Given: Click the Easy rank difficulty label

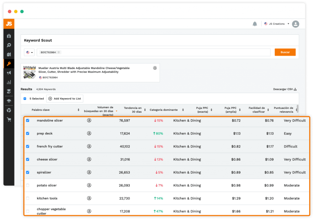Looking at the screenshot, I should point(288,133).
